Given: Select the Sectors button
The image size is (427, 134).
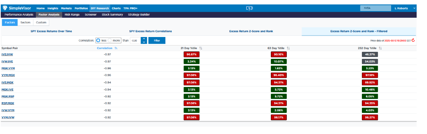Looking at the screenshot, I should [25, 22].
